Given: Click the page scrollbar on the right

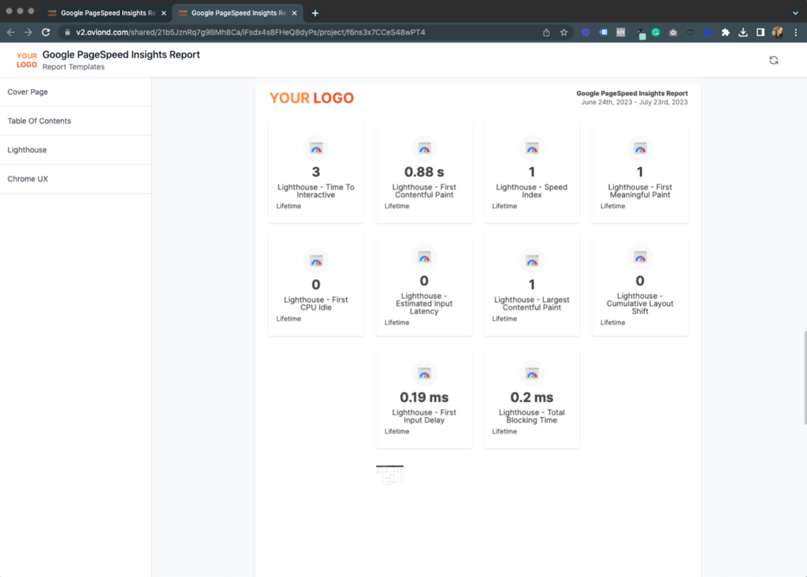Looking at the screenshot, I should point(805,378).
